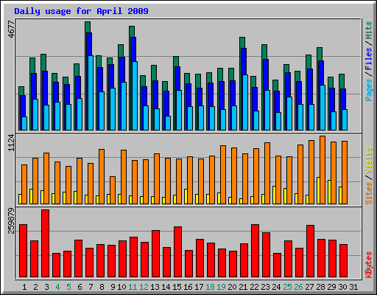Click day label 29 on x-axis
377x295 pixels.
[331, 287]
